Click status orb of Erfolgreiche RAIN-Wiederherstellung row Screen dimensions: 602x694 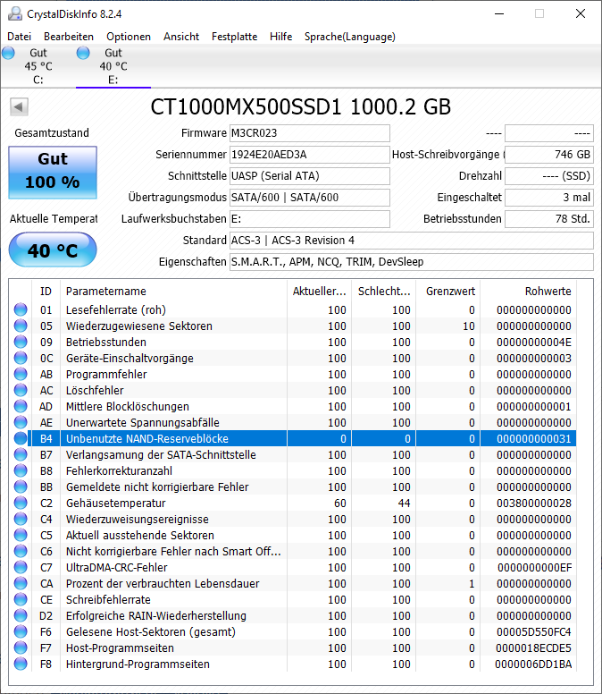click(21, 615)
